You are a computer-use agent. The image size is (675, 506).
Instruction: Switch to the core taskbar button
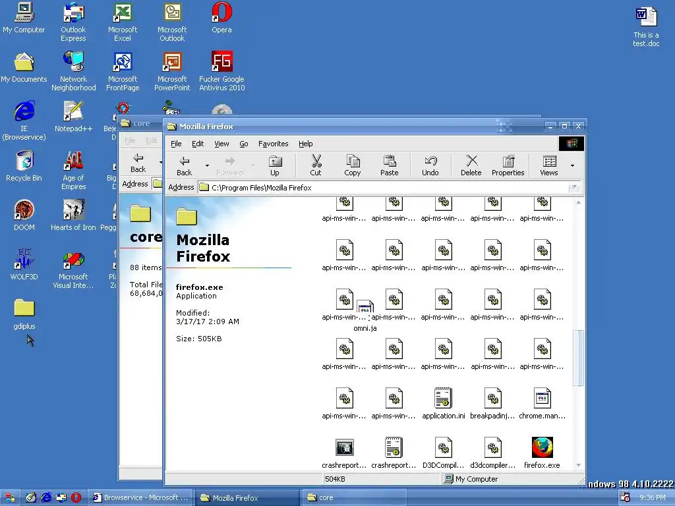pos(354,498)
